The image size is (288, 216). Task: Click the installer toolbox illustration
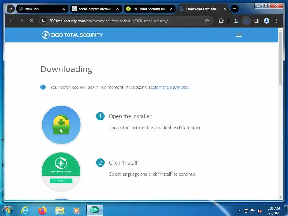[x=61, y=125]
